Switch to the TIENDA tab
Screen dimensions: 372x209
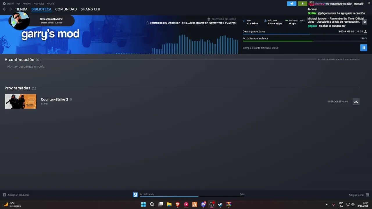click(x=21, y=9)
